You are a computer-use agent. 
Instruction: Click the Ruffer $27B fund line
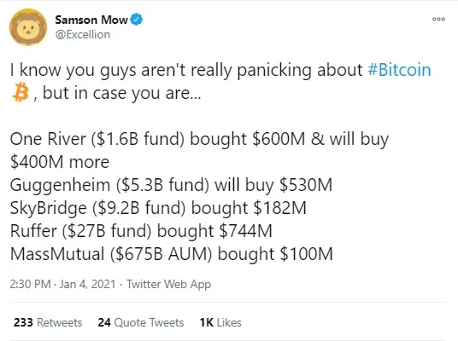click(x=141, y=231)
